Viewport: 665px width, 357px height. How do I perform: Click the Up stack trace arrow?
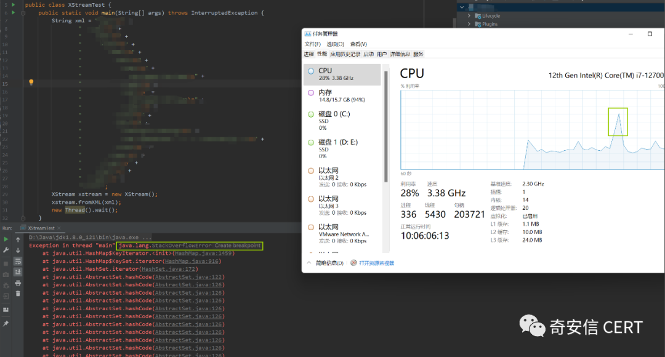[x=18, y=239]
